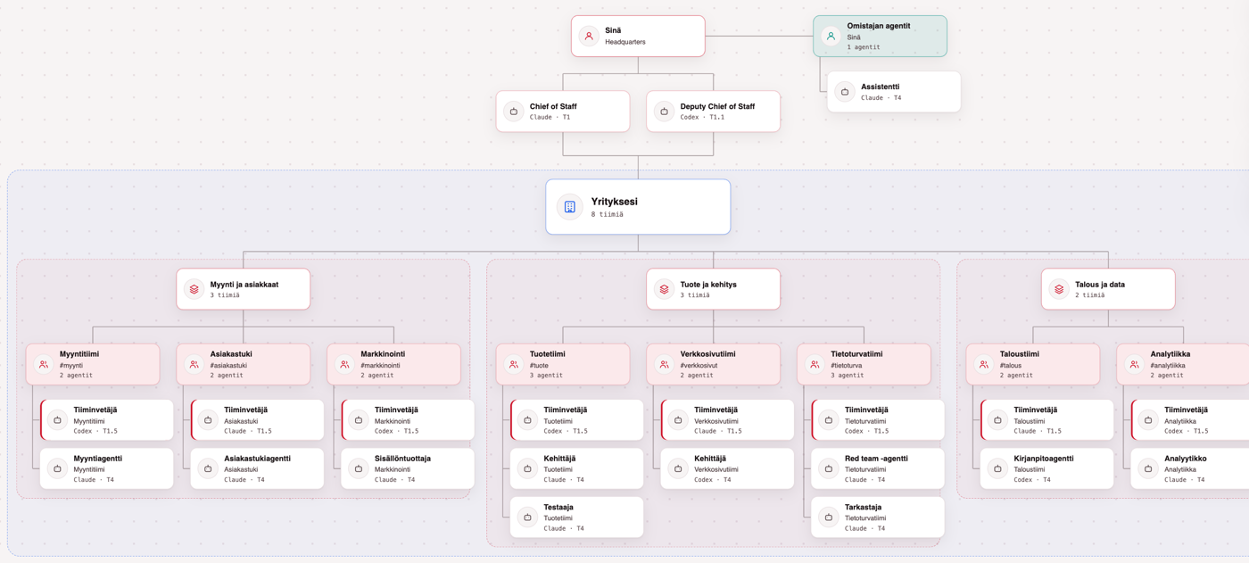Click the Yrityksesi building icon
1249x563 pixels.
570,207
